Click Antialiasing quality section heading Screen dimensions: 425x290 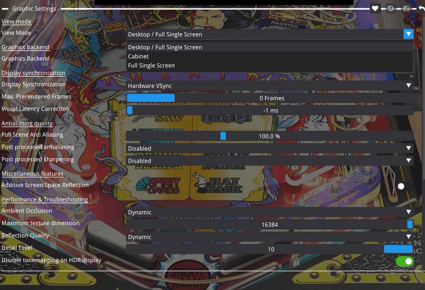point(27,124)
